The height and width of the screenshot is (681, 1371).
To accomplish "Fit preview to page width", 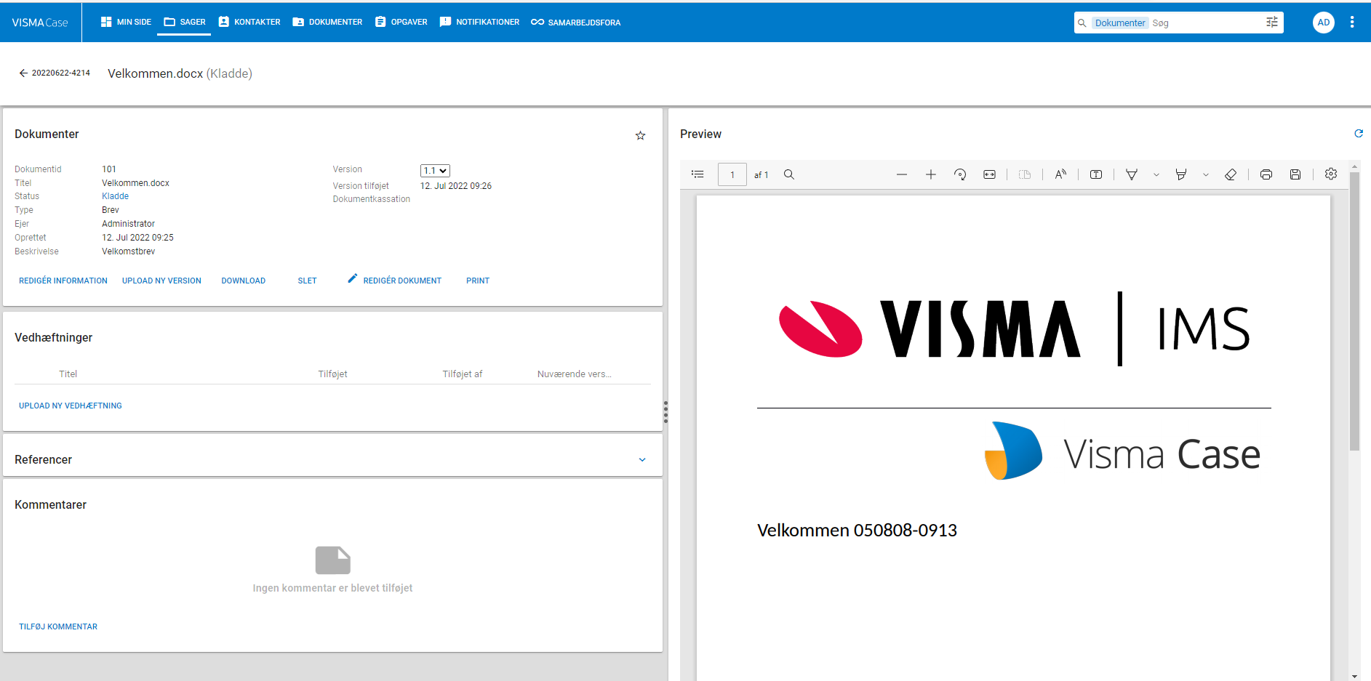I will coord(990,174).
